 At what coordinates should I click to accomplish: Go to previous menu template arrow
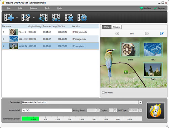[117, 33]
